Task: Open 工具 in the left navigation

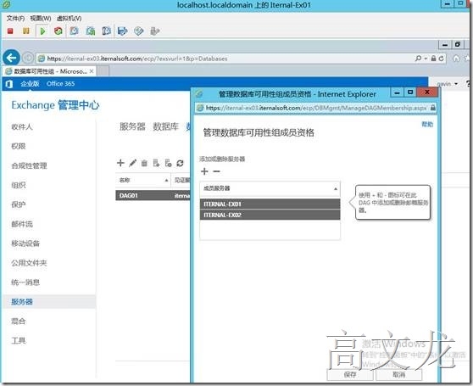Action: [19, 340]
